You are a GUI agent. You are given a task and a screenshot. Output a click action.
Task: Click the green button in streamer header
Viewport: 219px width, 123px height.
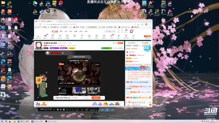tap(106, 48)
